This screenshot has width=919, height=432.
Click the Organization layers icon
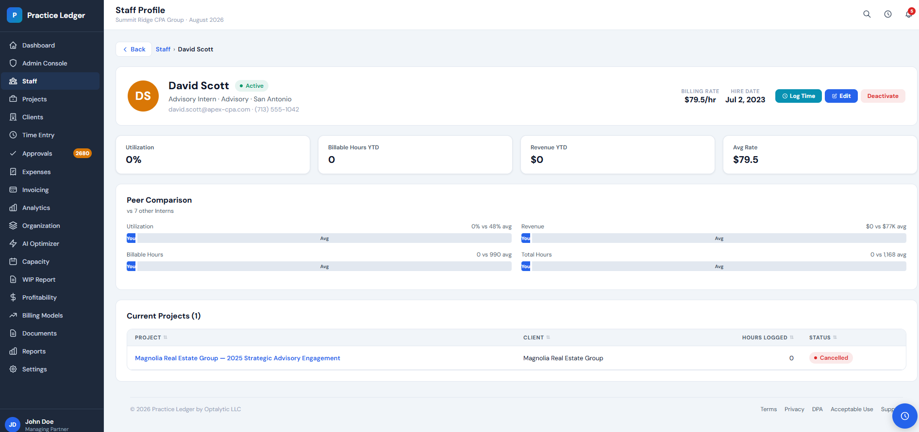[x=13, y=225]
